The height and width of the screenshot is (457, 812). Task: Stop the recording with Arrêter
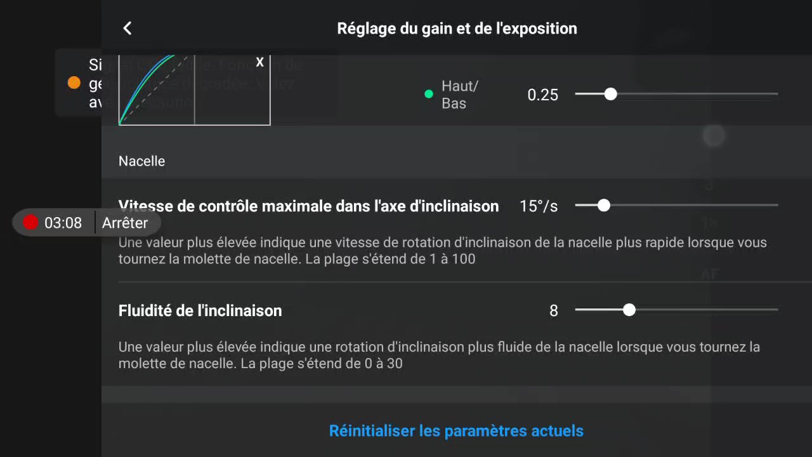(x=125, y=223)
